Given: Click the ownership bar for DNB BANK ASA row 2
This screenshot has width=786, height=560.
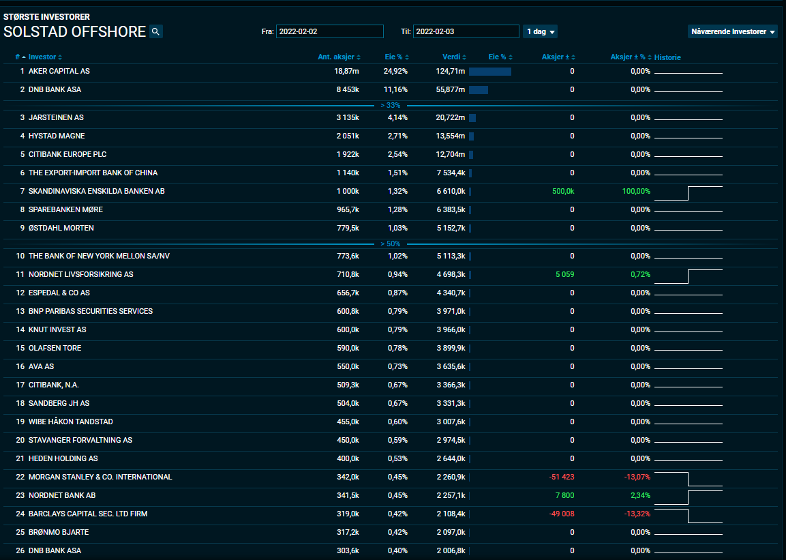Looking at the screenshot, I should pyautogui.click(x=479, y=90).
